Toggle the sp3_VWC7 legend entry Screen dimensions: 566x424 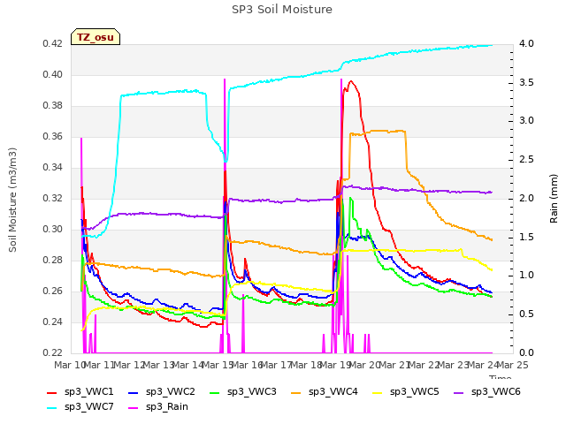80,406
